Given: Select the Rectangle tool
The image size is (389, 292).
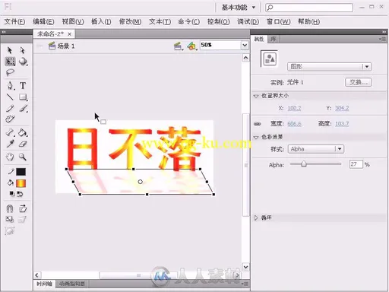Looking at the screenshot, I should (23, 97).
